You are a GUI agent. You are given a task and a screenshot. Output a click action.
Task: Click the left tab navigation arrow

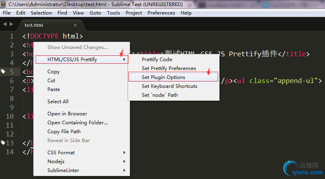coord(4,25)
